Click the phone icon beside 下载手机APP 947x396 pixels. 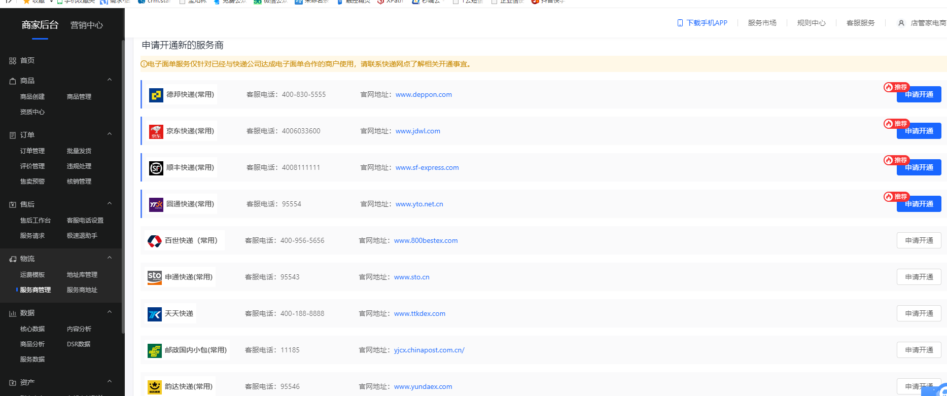tap(680, 23)
